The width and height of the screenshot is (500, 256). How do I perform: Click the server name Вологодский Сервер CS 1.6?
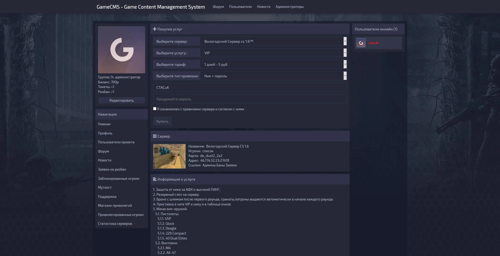(227, 146)
